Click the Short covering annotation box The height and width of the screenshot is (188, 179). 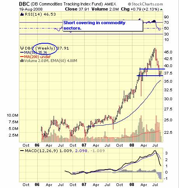tap(103, 26)
